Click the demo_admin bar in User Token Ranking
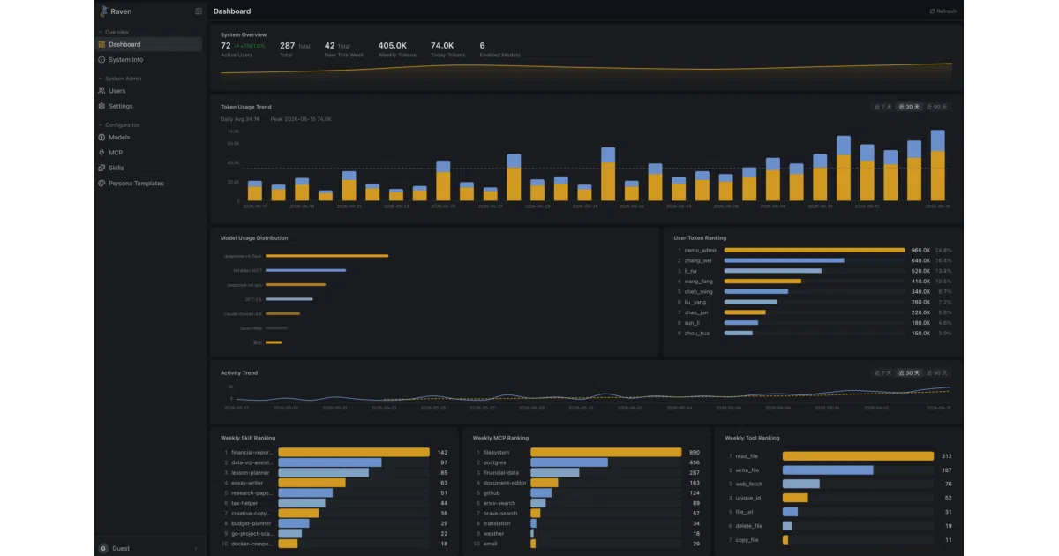The height and width of the screenshot is (556, 1059). (814, 251)
